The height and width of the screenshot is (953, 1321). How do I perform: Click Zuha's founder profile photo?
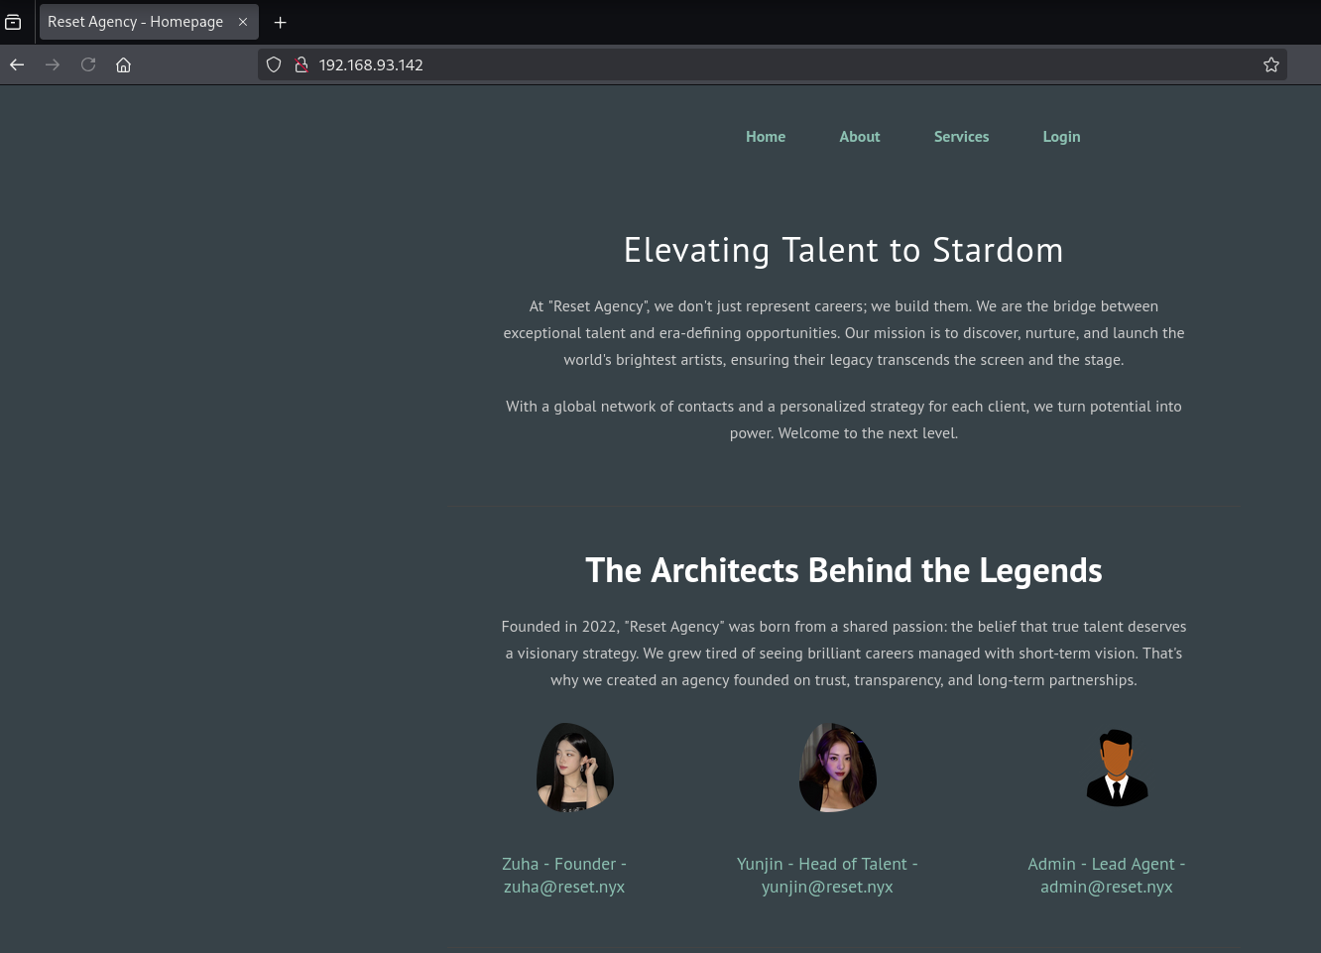574,768
